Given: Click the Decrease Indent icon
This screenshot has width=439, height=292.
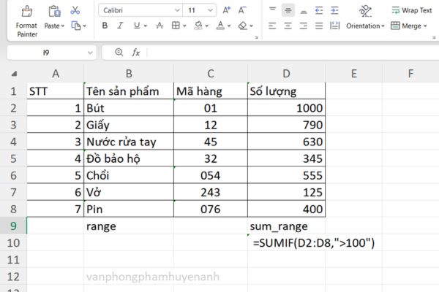Looking at the screenshot, I should (319, 10).
